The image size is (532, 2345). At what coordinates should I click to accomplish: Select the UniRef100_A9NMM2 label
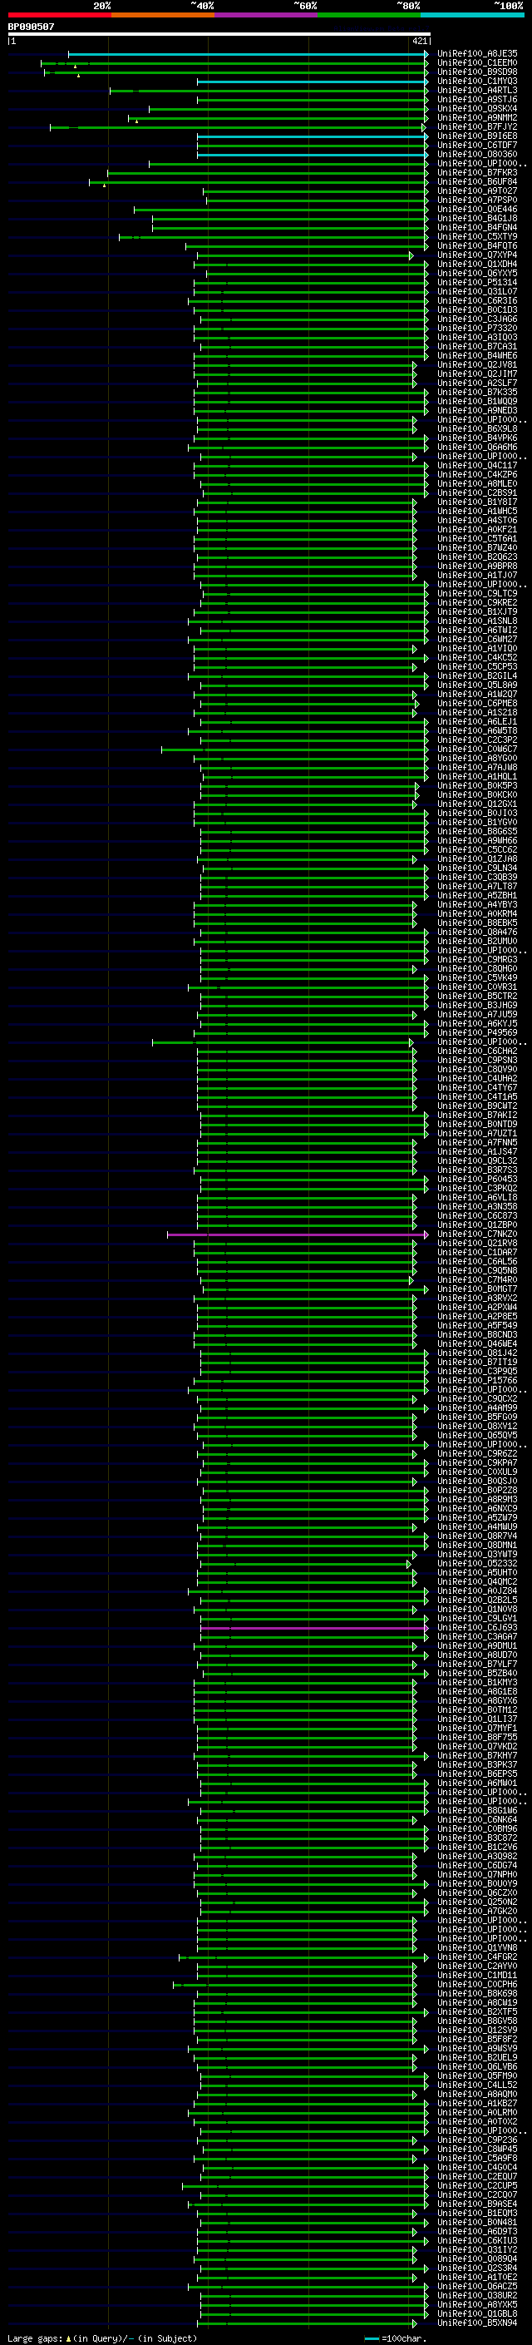pos(477,117)
